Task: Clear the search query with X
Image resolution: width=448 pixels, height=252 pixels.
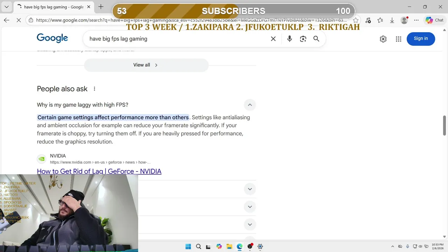Action: [x=273, y=39]
